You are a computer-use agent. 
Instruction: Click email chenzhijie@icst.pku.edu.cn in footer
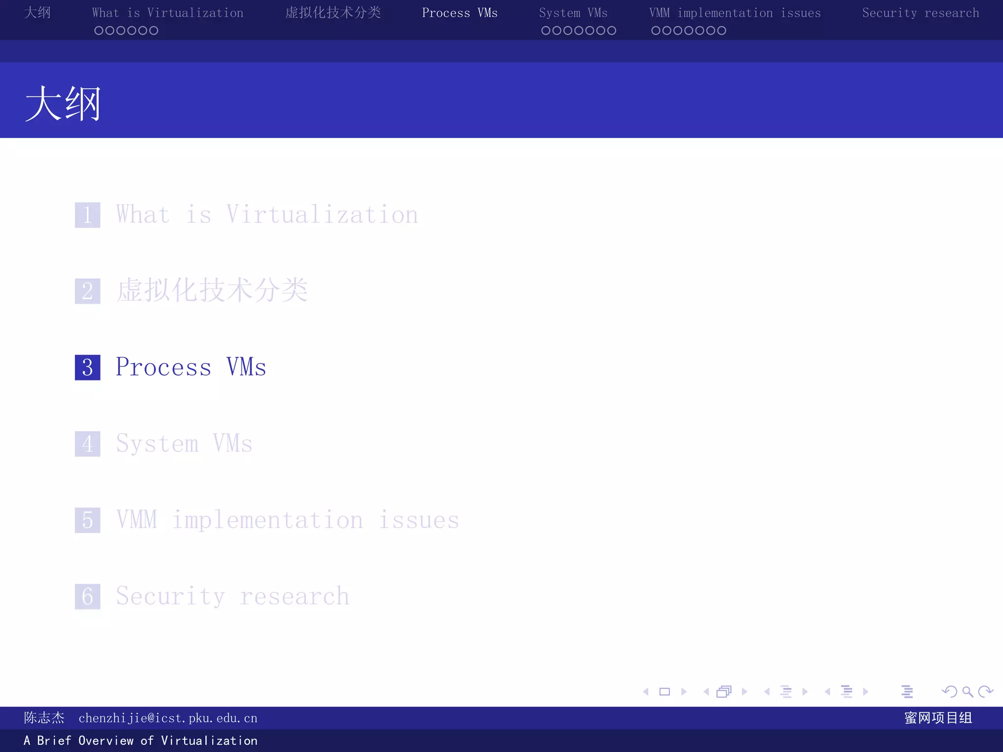[168, 718]
